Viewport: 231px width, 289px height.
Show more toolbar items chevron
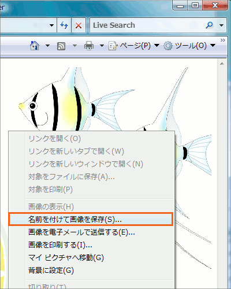click(223, 40)
